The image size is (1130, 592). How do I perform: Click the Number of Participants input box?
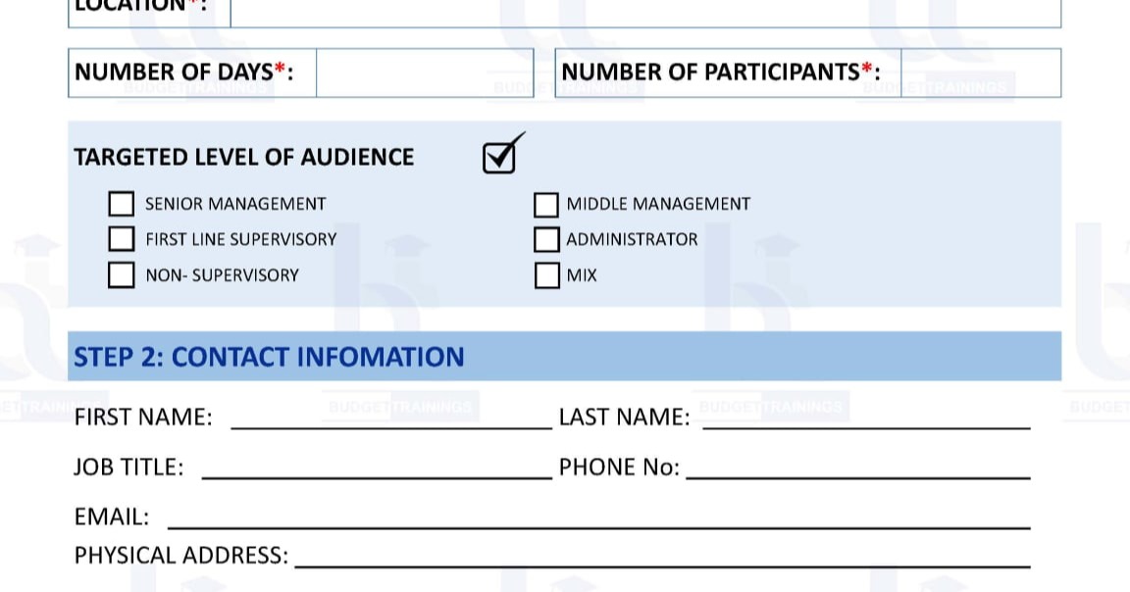pyautogui.click(x=981, y=73)
